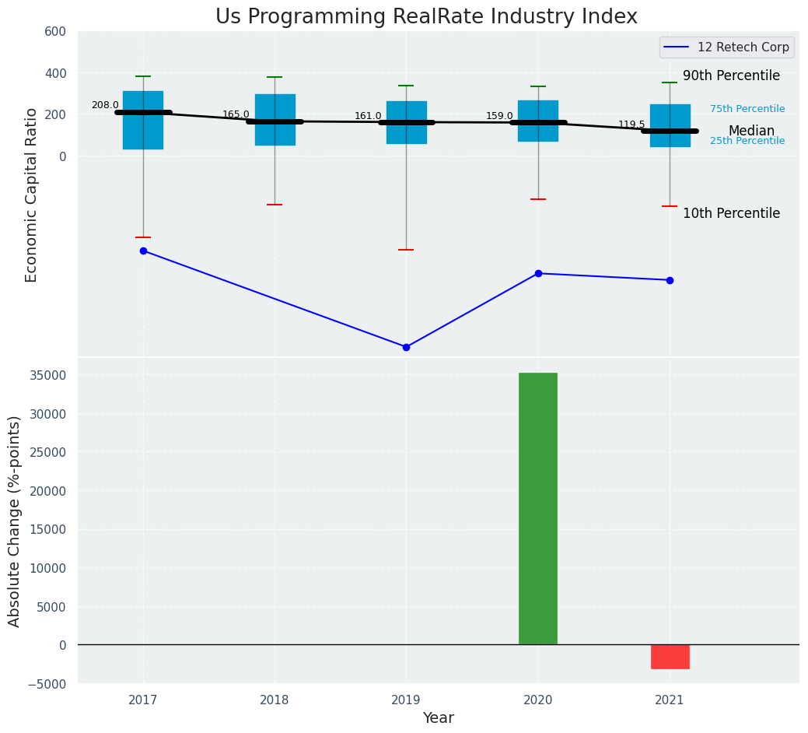Screen dimensions: 808x733
Task: Select the 2021 x-axis tick label
Action: pyautogui.click(x=670, y=700)
